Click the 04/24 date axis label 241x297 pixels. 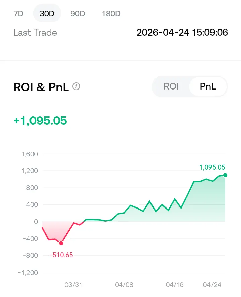(212, 285)
